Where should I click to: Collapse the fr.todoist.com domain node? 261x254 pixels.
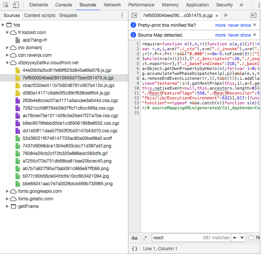[7, 33]
